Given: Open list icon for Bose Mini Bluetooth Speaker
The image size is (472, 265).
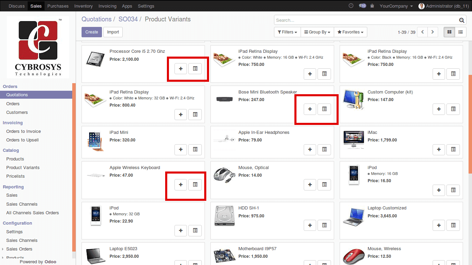Looking at the screenshot, I should [324, 109].
